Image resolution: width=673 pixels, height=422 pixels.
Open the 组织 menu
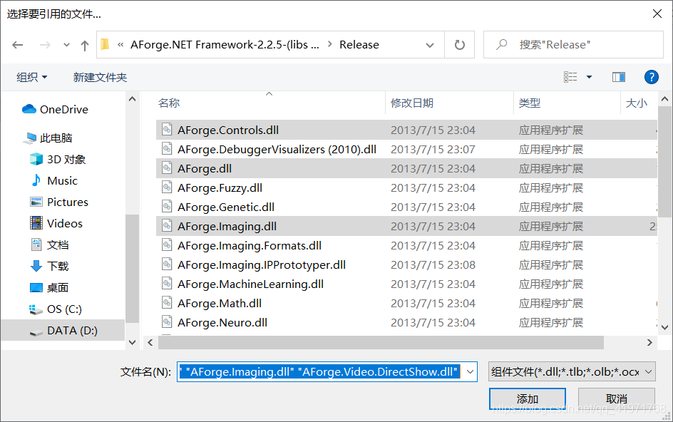32,77
